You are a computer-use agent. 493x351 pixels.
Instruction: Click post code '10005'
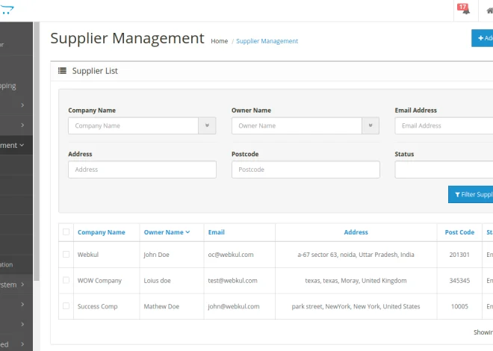pyautogui.click(x=459, y=306)
